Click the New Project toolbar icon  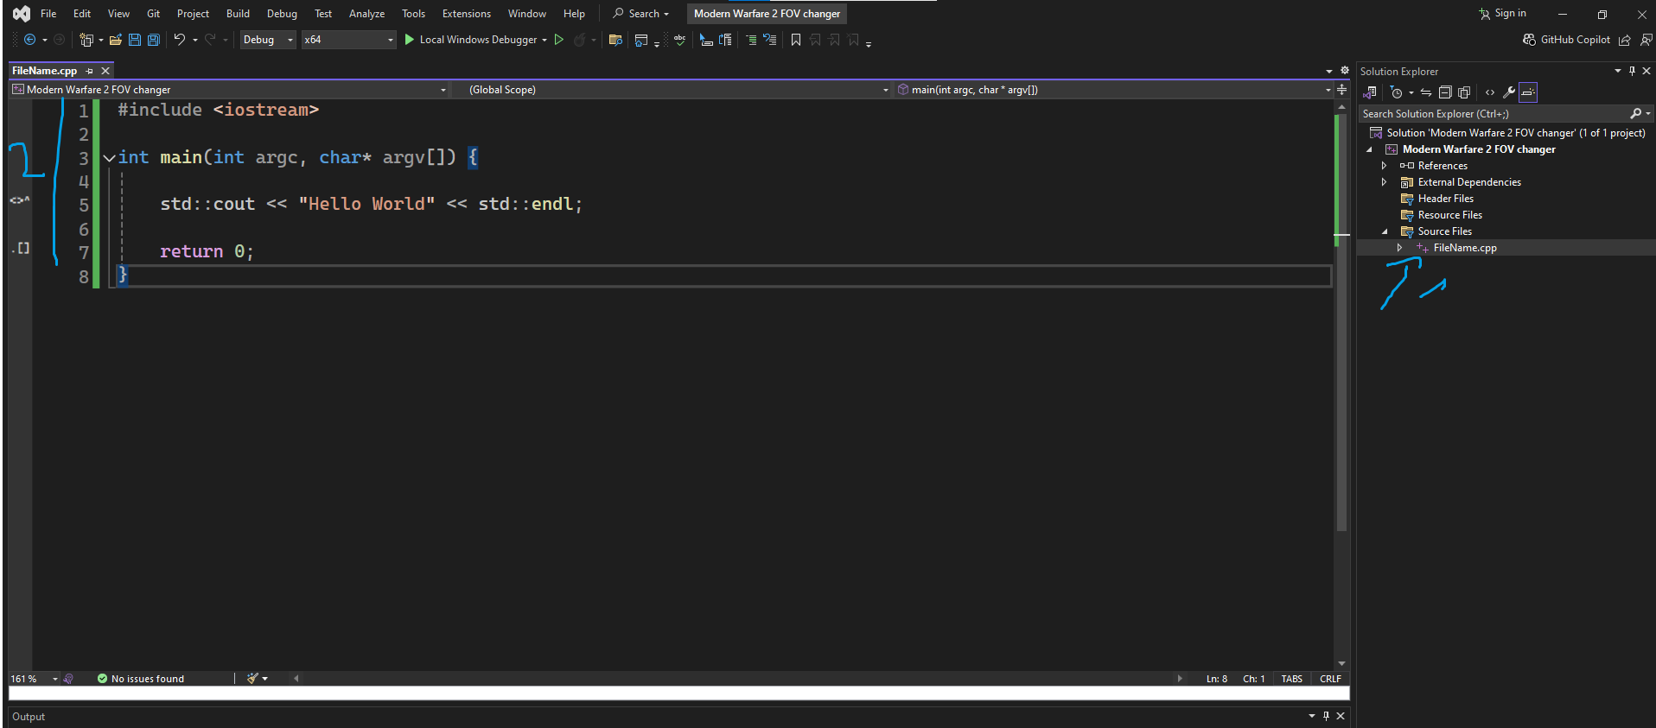[x=86, y=40]
